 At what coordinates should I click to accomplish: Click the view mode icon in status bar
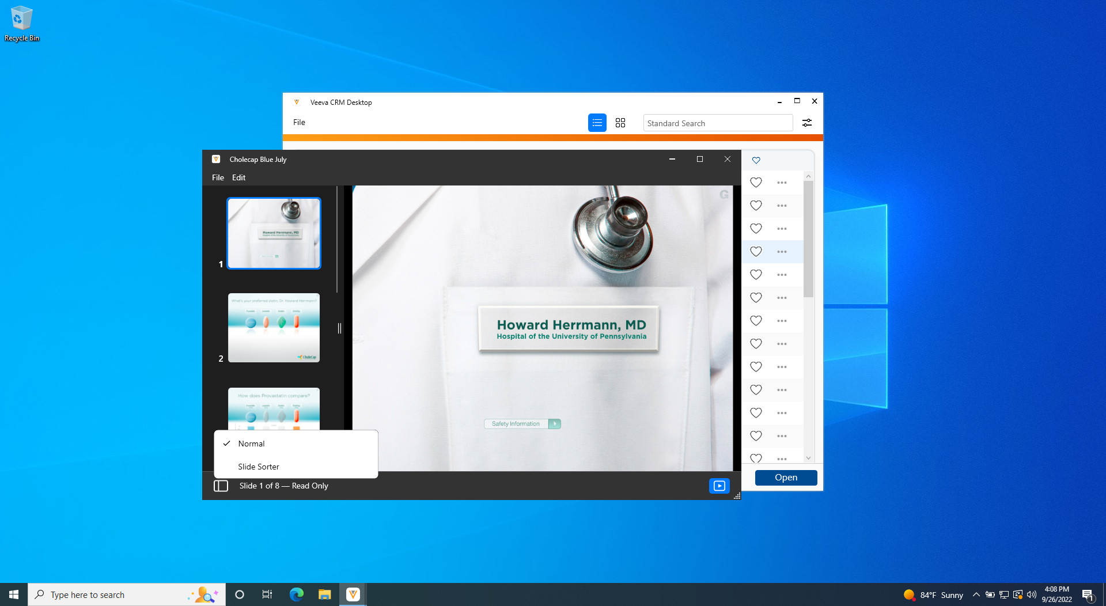tap(221, 486)
